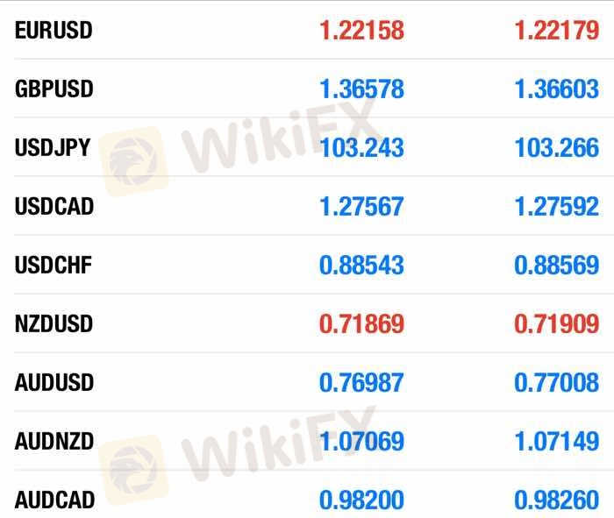Viewport: 614px width, 518px height.
Task: Tap AUDUSD bid price 0.76987
Action: pyautogui.click(x=361, y=383)
